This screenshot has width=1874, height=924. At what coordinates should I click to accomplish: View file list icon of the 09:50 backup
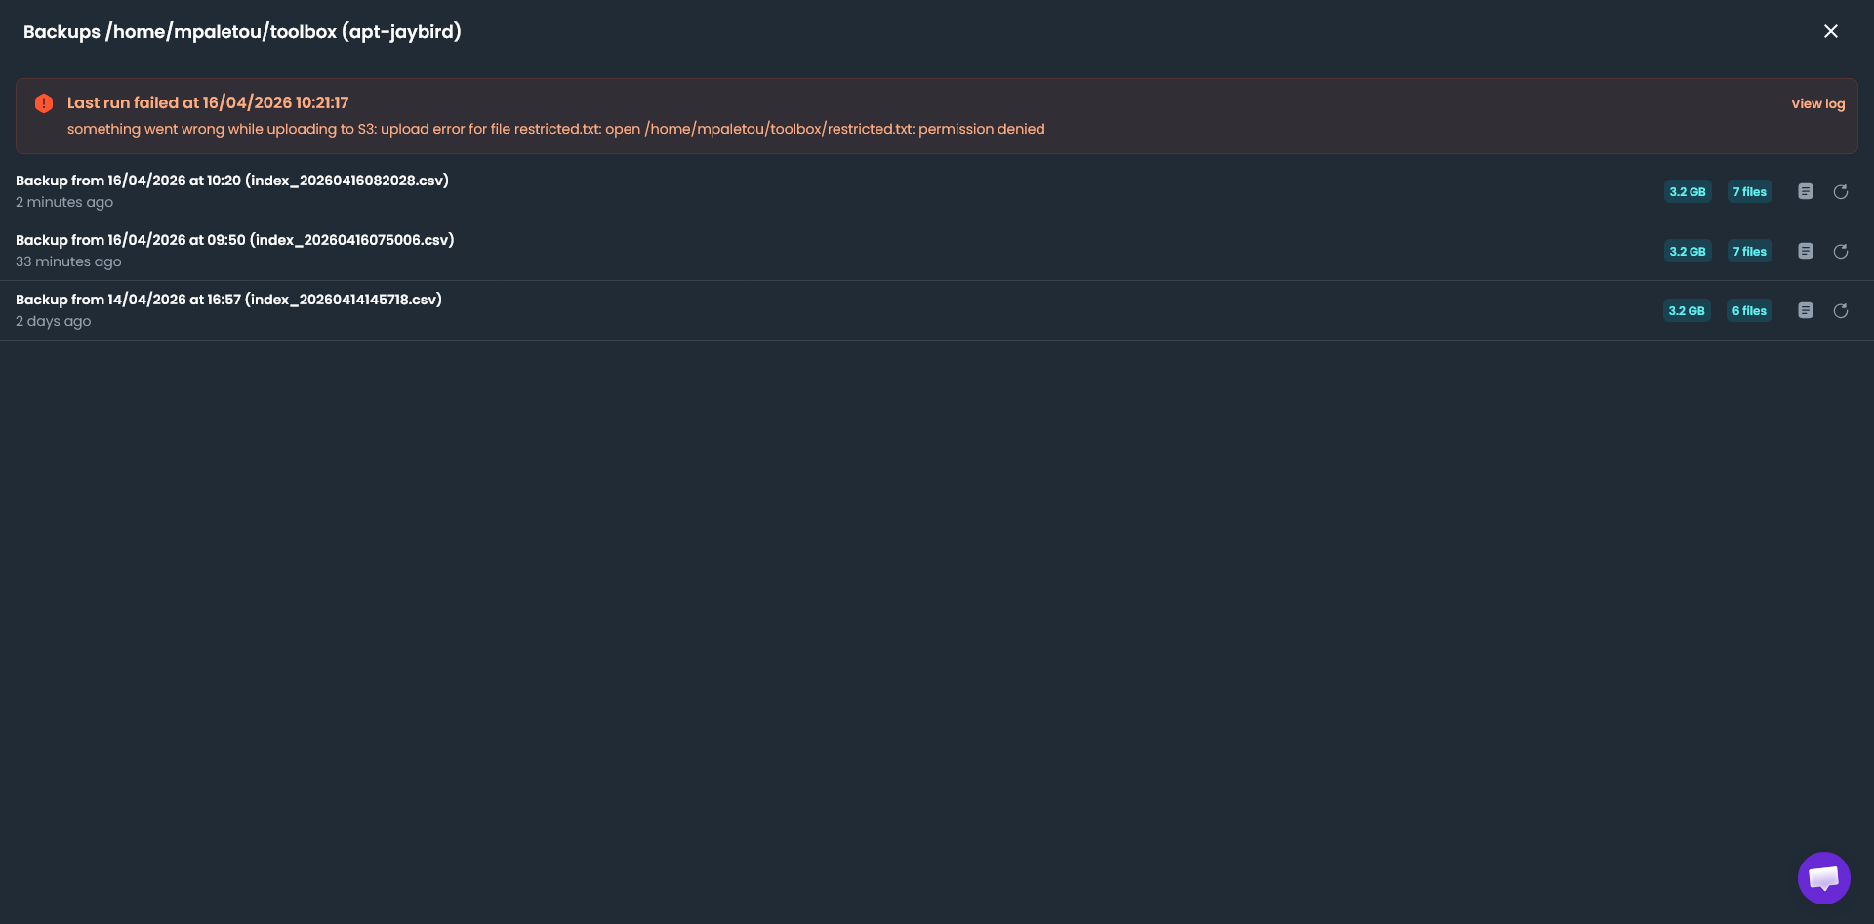1805,251
